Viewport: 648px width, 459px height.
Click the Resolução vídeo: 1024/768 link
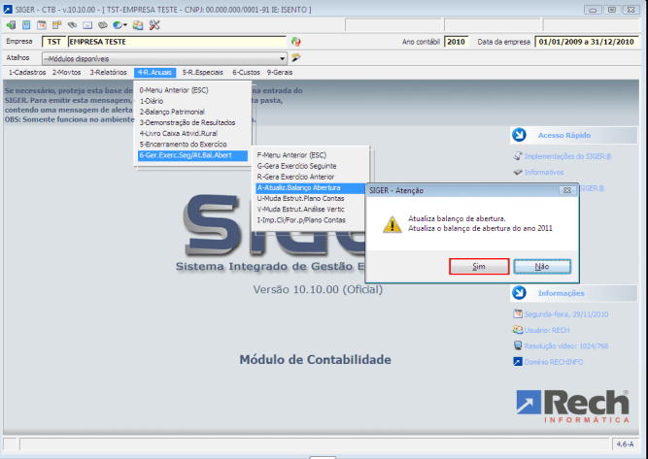tap(565, 345)
